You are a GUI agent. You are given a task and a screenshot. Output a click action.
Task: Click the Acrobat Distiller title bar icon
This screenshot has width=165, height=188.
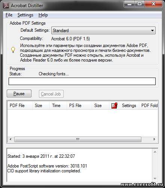[6, 6]
